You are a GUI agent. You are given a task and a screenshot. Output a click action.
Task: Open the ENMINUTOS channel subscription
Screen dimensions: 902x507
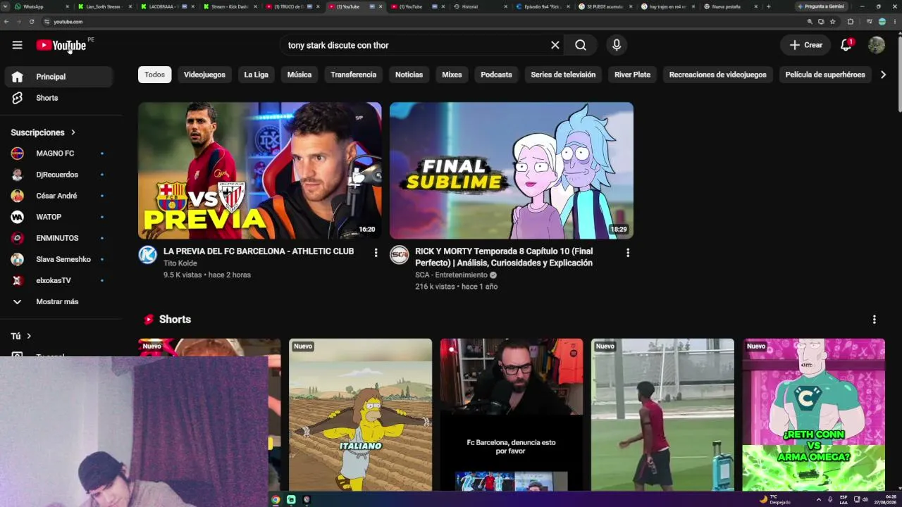tap(58, 238)
